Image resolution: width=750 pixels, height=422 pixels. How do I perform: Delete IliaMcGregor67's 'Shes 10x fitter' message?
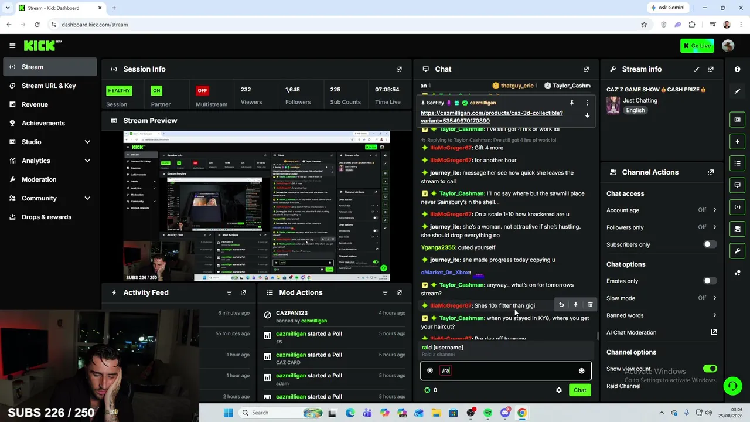(590, 305)
